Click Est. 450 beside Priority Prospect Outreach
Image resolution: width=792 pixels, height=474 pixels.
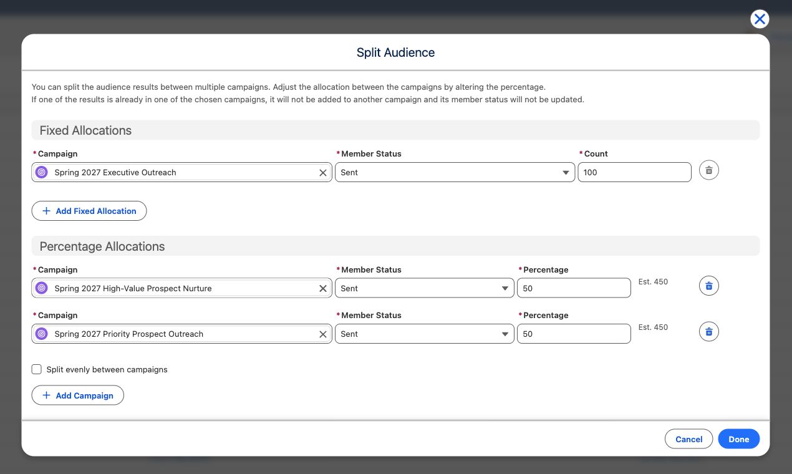click(x=653, y=327)
